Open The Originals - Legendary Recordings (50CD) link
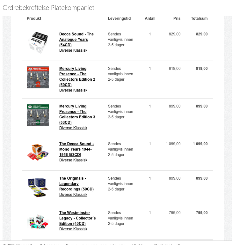 [x=76, y=183]
